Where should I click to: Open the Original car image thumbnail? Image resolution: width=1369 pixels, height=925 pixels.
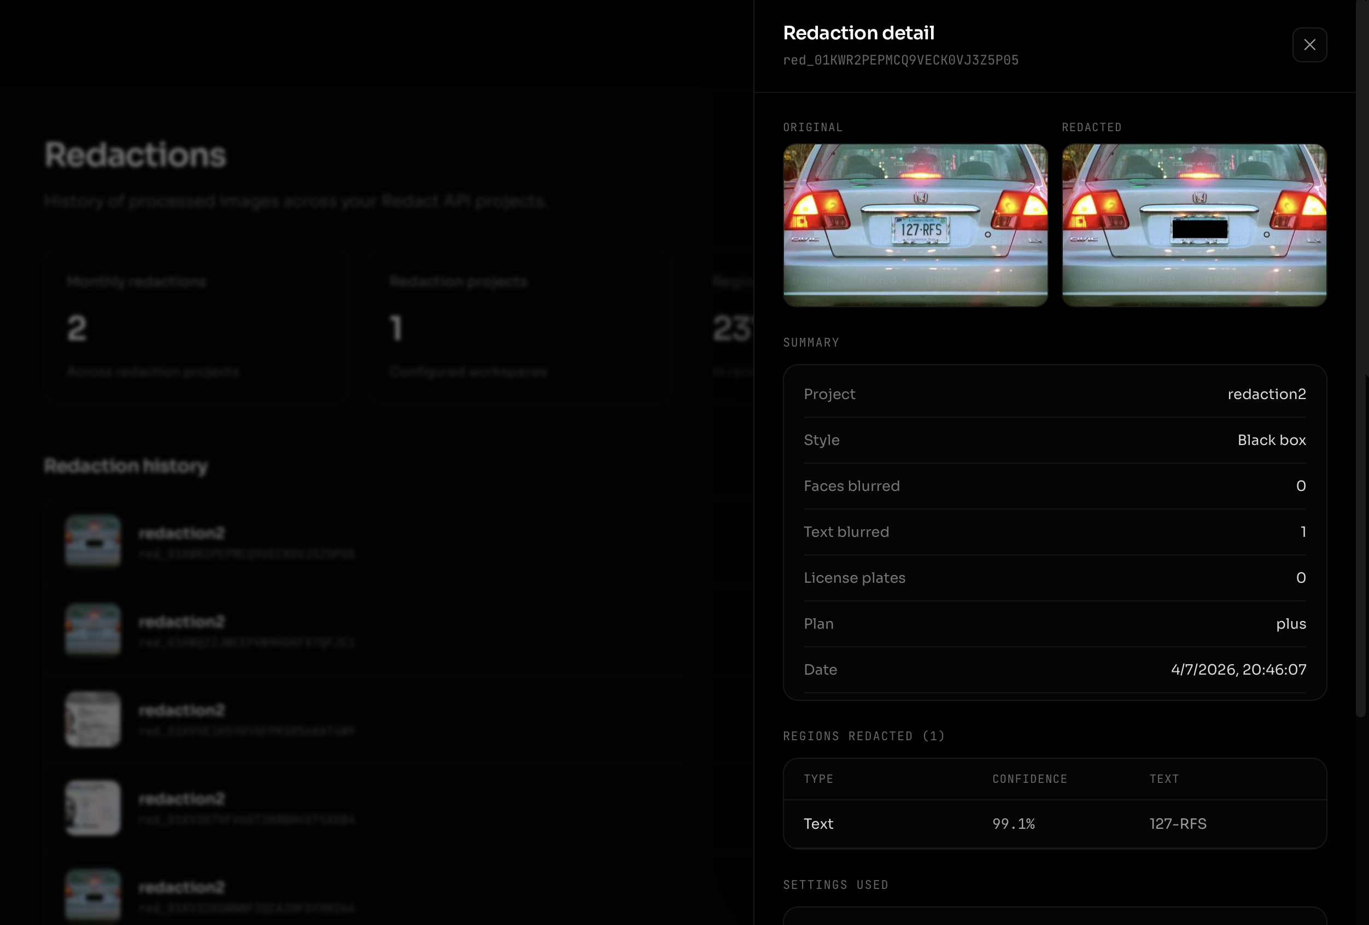click(915, 225)
